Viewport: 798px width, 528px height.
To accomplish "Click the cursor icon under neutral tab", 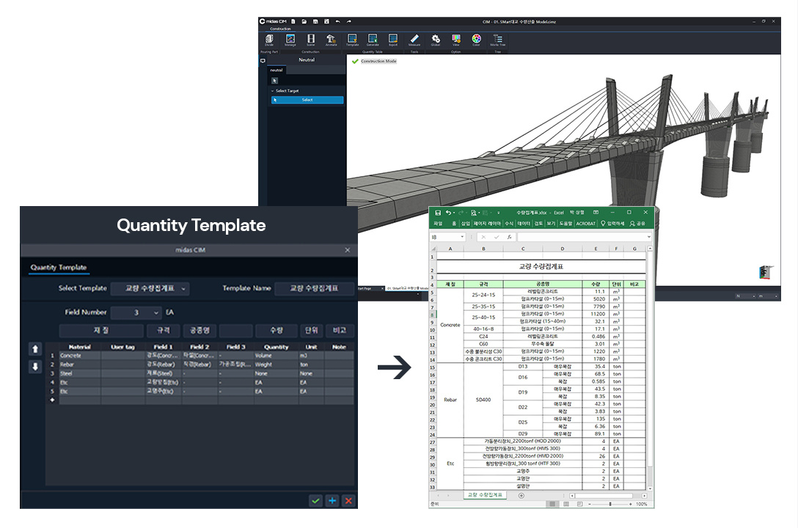I will pos(275,81).
